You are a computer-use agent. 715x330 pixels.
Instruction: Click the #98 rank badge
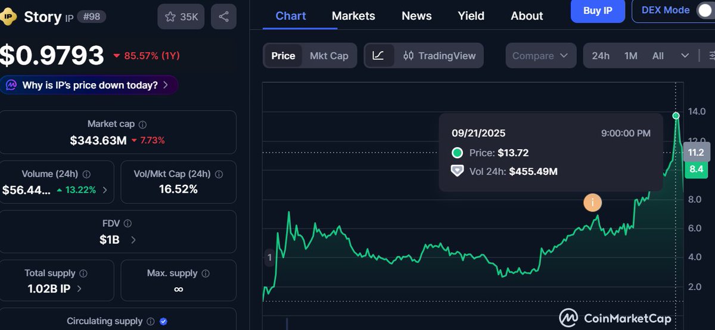pos(93,16)
